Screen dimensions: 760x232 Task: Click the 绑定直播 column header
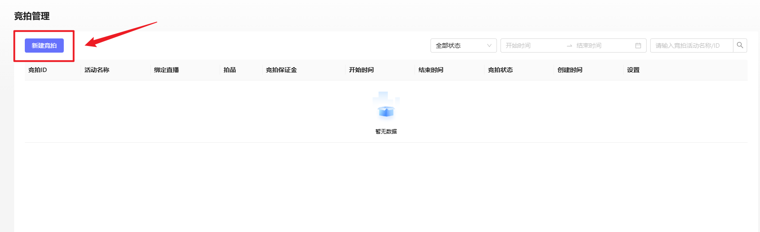coord(167,70)
